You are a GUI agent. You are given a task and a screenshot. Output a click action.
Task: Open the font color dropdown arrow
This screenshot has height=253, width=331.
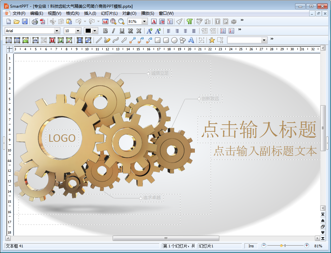coord(95,31)
